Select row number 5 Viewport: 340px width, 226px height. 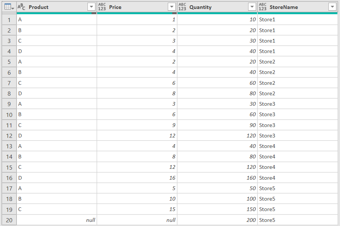pyautogui.click(x=9, y=62)
